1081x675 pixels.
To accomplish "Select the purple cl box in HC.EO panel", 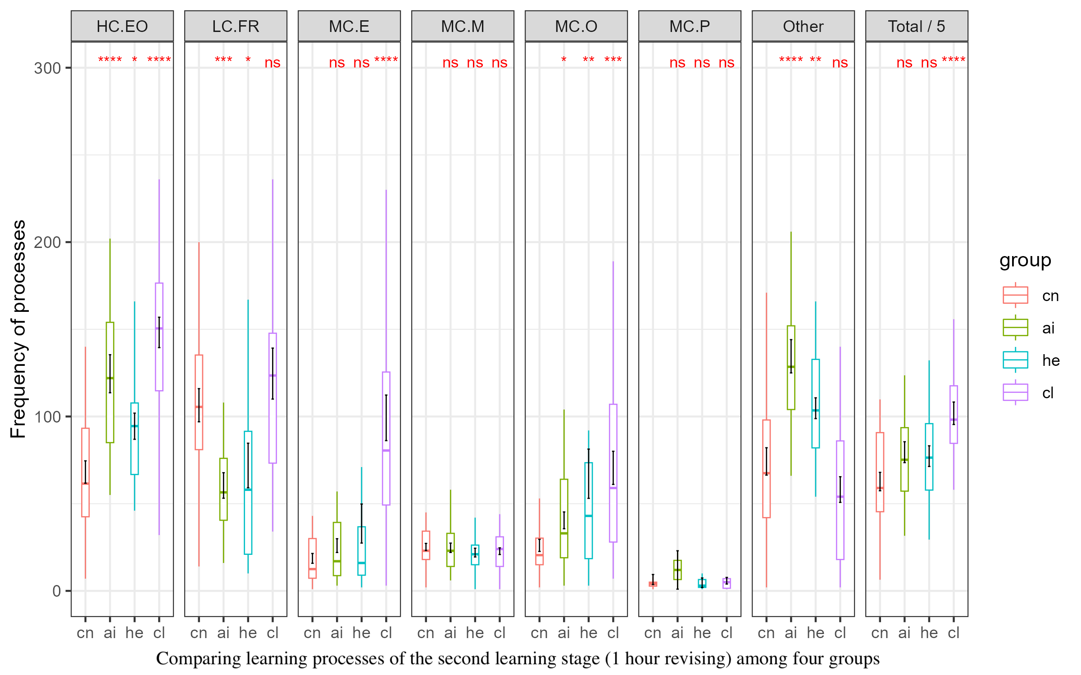I will (x=159, y=337).
